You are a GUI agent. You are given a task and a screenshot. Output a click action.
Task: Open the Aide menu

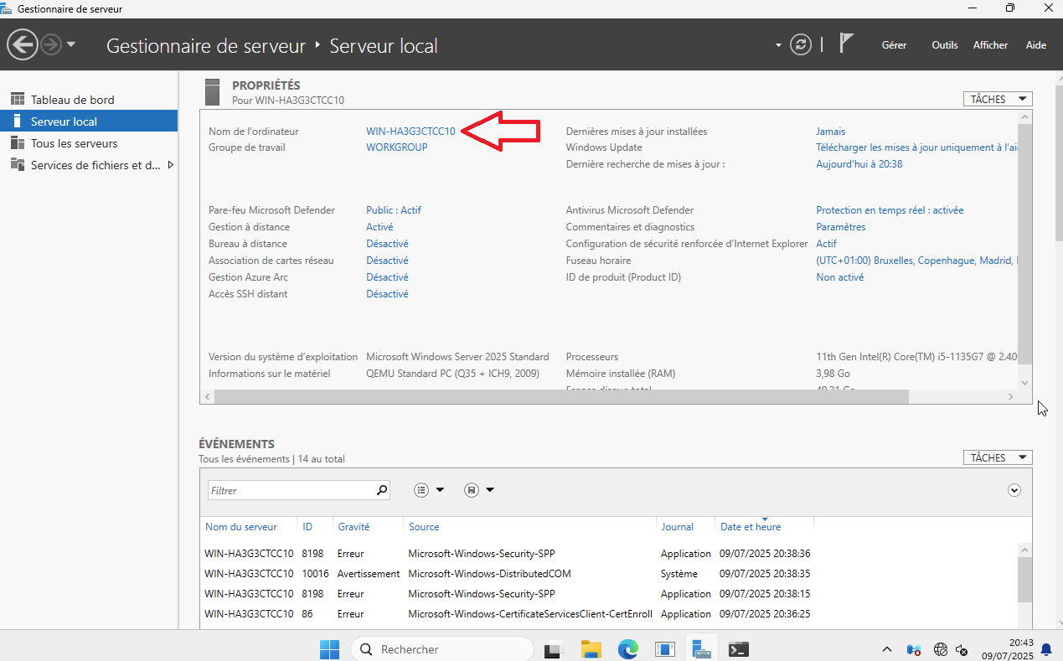(1036, 45)
